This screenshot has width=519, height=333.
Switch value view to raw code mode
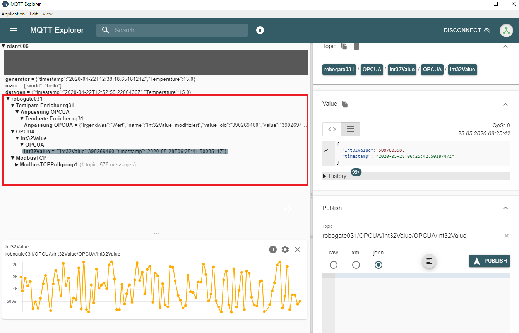point(332,129)
